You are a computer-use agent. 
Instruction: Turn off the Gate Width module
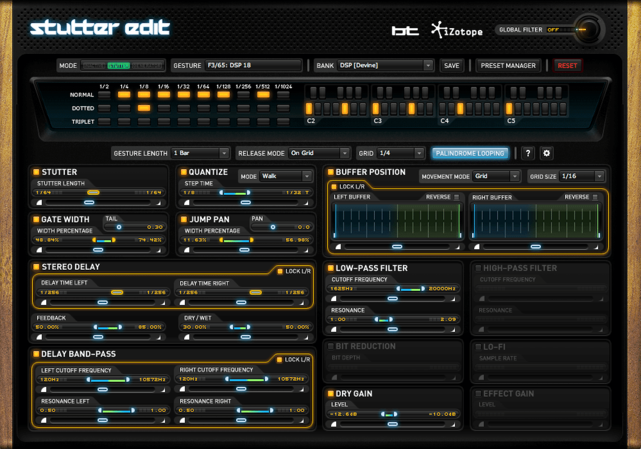[x=36, y=219]
